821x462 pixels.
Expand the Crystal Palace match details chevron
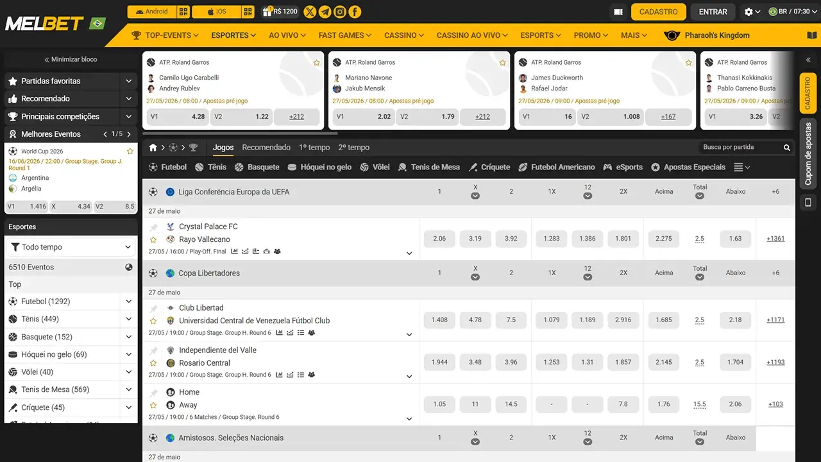[409, 253]
